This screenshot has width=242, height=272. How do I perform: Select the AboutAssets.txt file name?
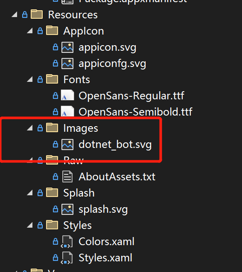coord(117,177)
